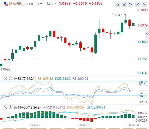Select the 日K period label
This screenshot has width=149, height=129.
click(50, 4)
